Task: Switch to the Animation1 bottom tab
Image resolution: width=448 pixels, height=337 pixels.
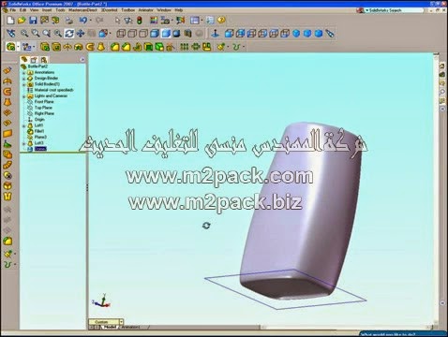Action: [x=130, y=327]
